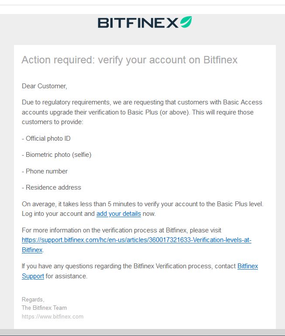Image resolution: width=285 pixels, height=336 pixels.
Task: Click the 'Bitfinex' contact link after 'contact'
Action: pyautogui.click(x=248, y=266)
